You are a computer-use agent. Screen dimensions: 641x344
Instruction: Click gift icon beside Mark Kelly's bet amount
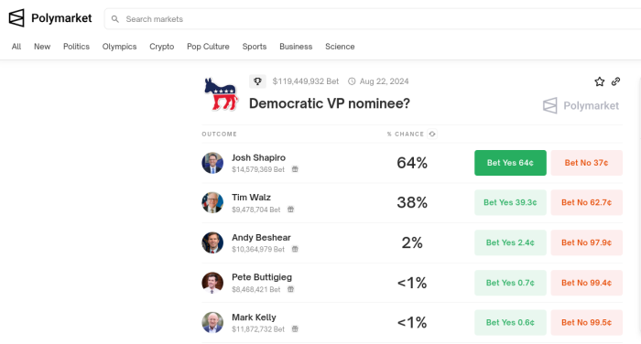point(295,328)
